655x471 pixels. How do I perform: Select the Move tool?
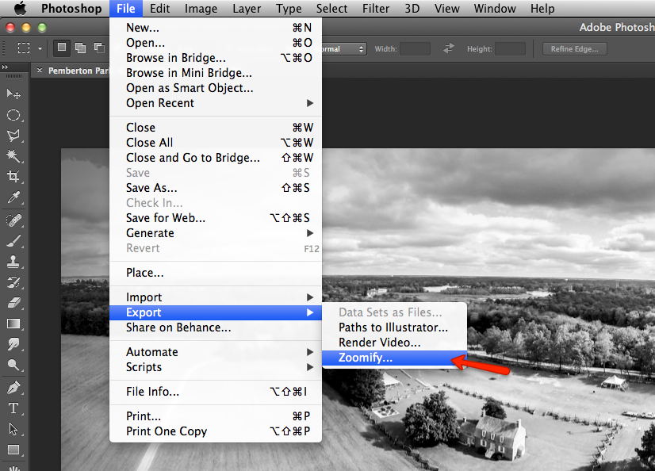tap(13, 94)
